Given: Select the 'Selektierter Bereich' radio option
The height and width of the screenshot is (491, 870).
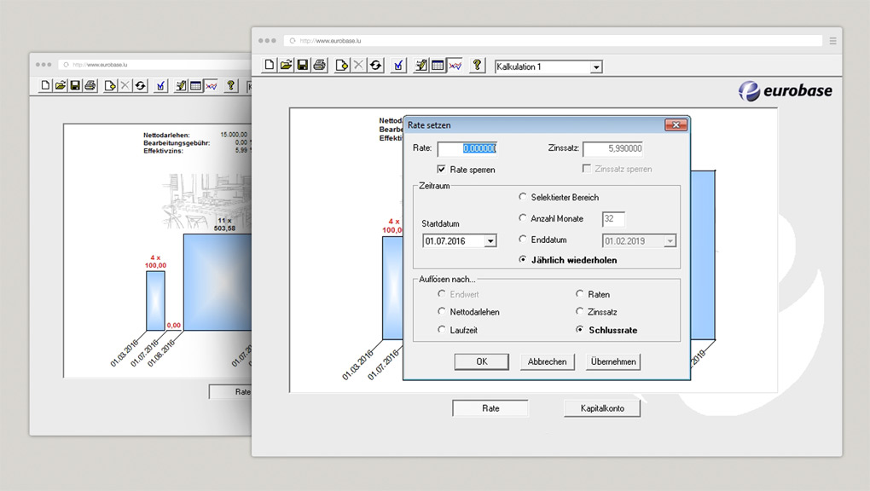Looking at the screenshot, I should (524, 197).
